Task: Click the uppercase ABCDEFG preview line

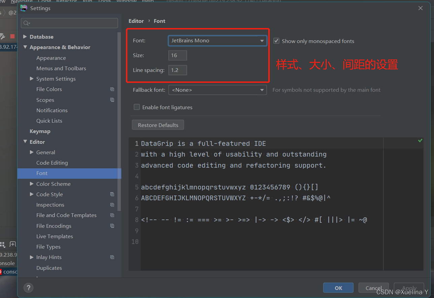Action: (x=236, y=198)
